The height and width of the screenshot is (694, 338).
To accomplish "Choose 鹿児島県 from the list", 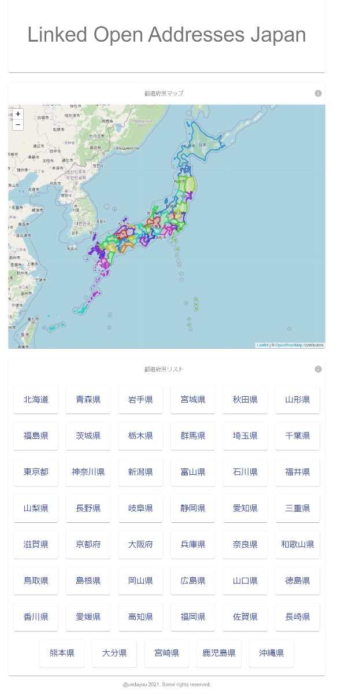I will tap(219, 654).
